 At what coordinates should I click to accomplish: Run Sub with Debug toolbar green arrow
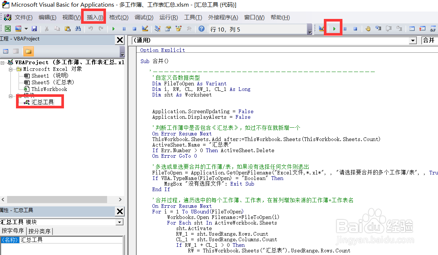334,29
